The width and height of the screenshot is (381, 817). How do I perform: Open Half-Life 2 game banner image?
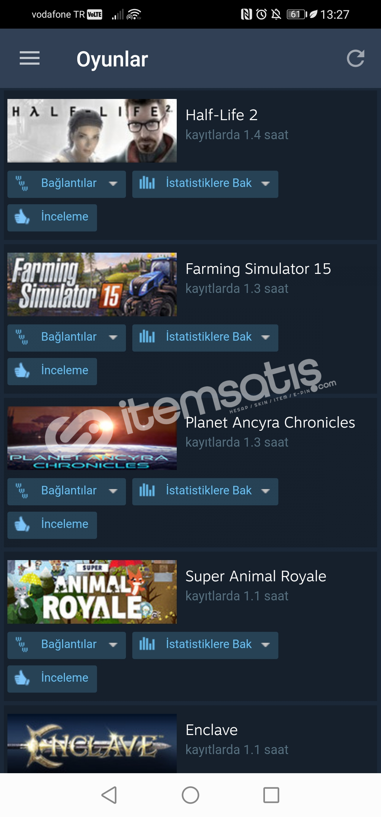coord(92,131)
